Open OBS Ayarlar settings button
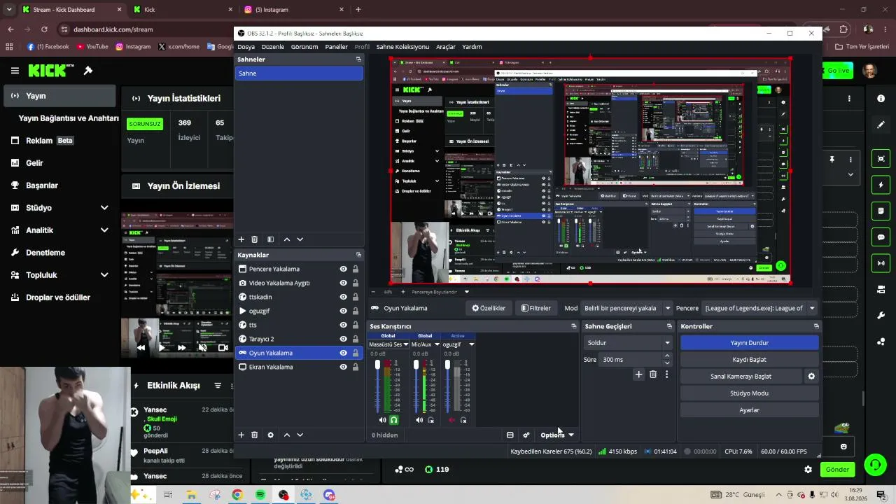Screen dimensions: 896x504 coord(749,410)
